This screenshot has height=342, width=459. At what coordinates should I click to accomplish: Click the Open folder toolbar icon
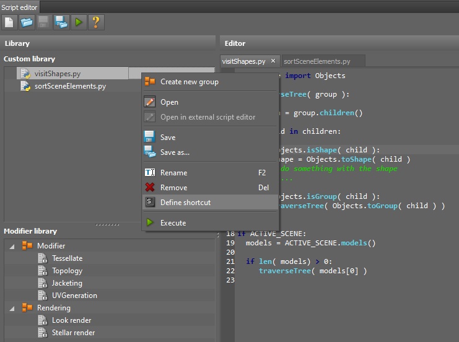[27, 23]
